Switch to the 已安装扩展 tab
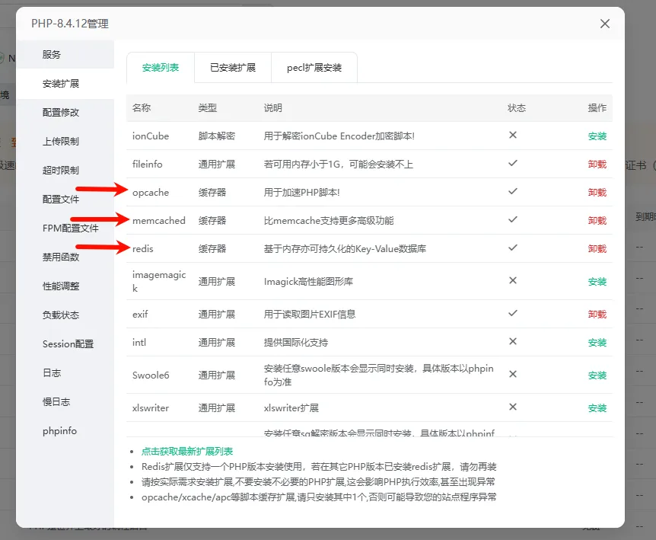This screenshot has width=656, height=540. [x=233, y=68]
